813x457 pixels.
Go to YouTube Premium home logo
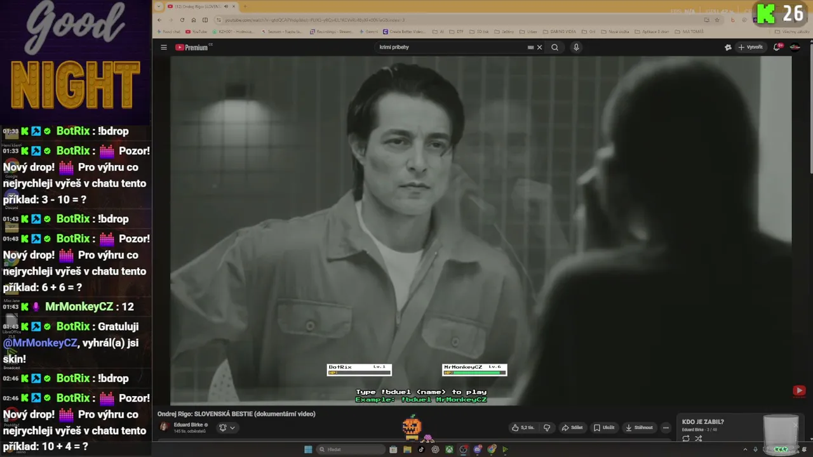[192, 48]
